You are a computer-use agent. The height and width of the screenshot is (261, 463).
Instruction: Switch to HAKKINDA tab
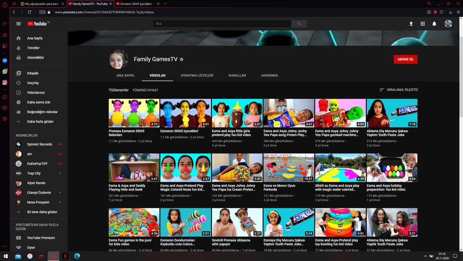coord(269,75)
